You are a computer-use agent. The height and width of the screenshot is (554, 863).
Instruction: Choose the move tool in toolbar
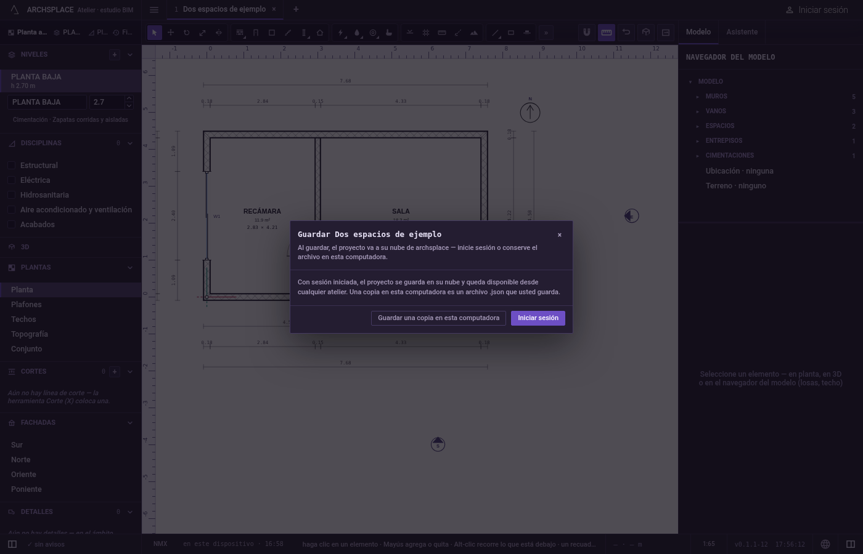tap(171, 33)
